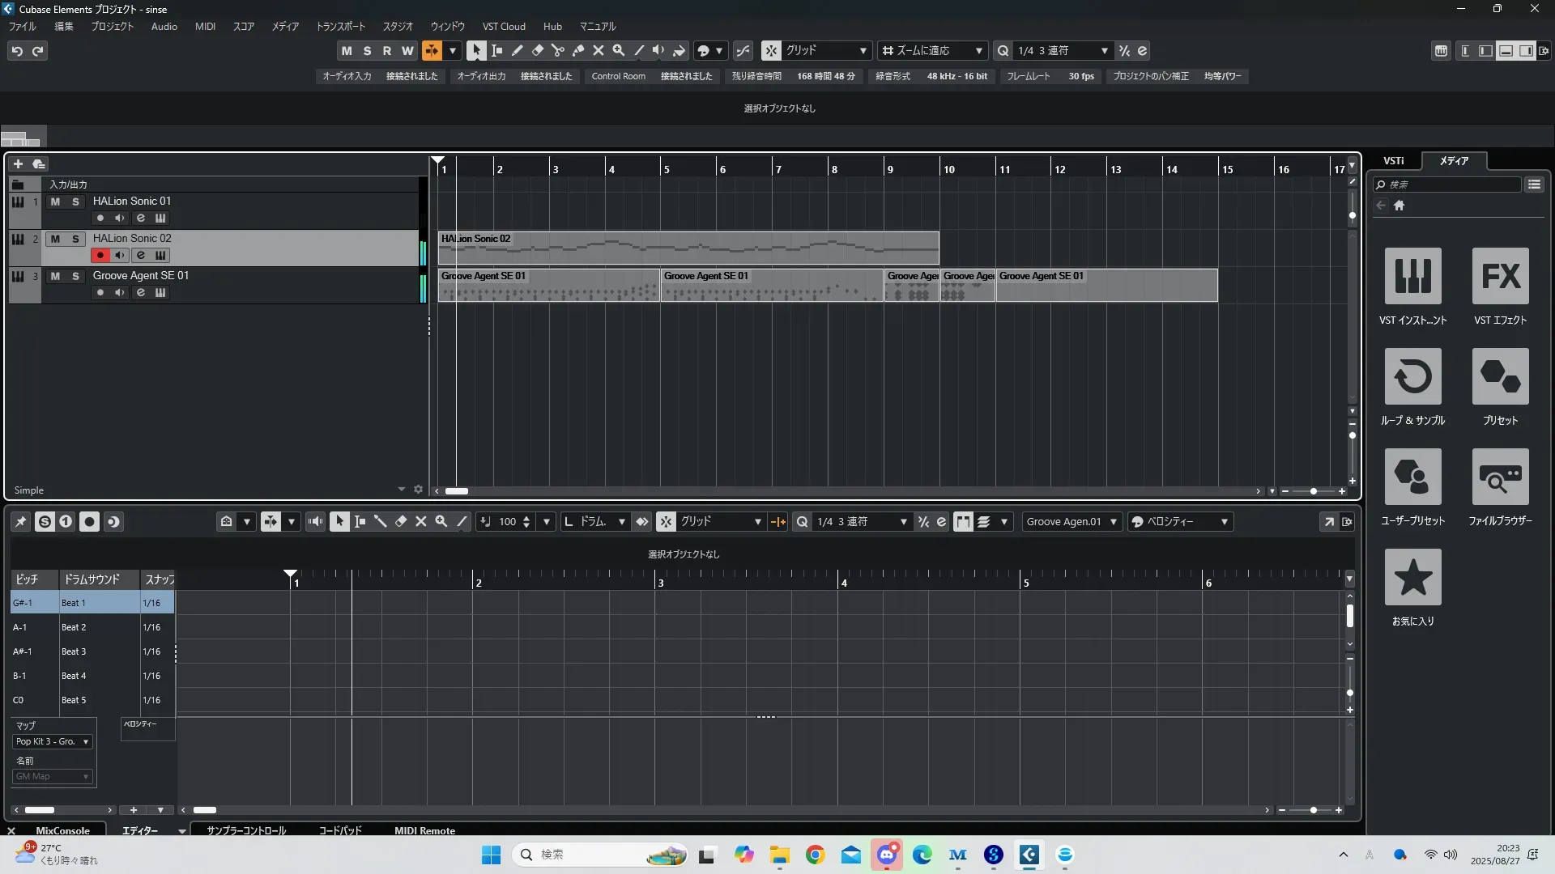Open the Groove Agen.01 part selector dropdown
This screenshot has height=874, width=1555.
[1071, 522]
